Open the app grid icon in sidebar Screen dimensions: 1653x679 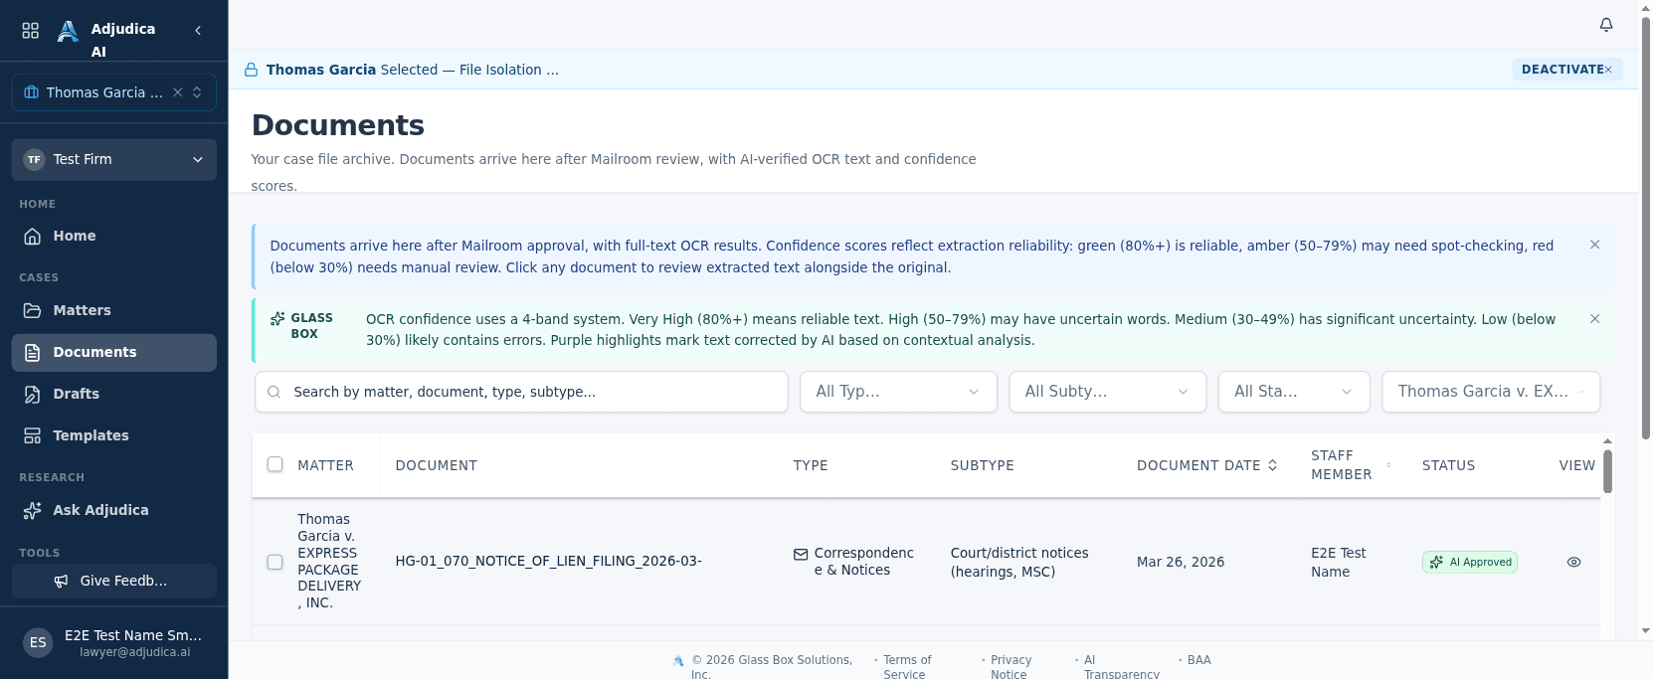[31, 31]
